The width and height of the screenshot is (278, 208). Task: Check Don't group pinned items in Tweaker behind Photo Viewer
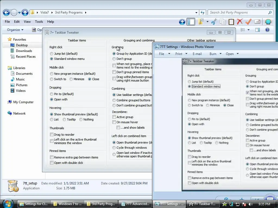coord(114,72)
